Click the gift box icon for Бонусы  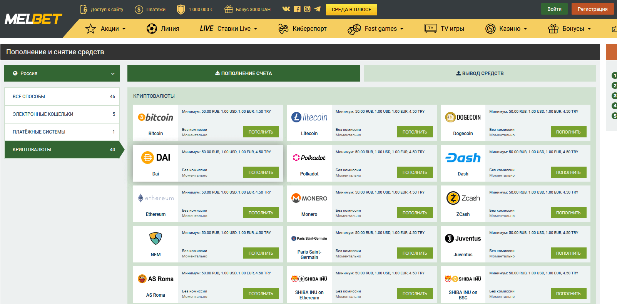553,28
